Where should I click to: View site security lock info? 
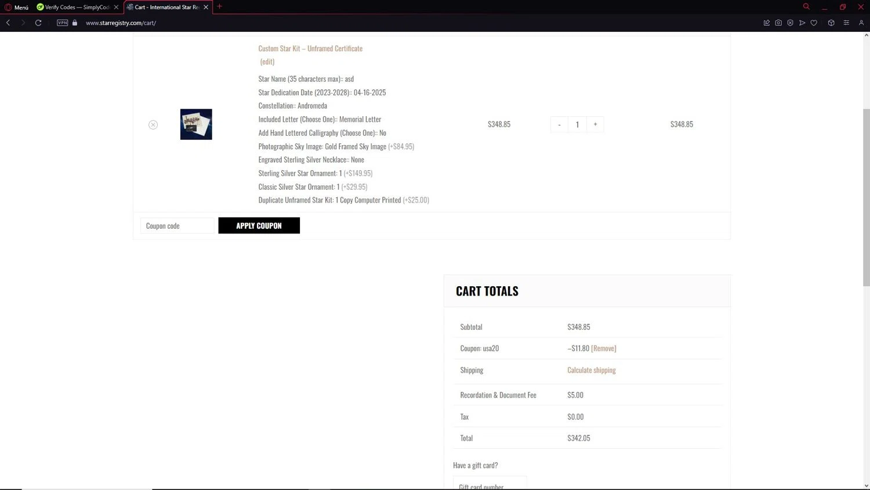click(x=75, y=23)
